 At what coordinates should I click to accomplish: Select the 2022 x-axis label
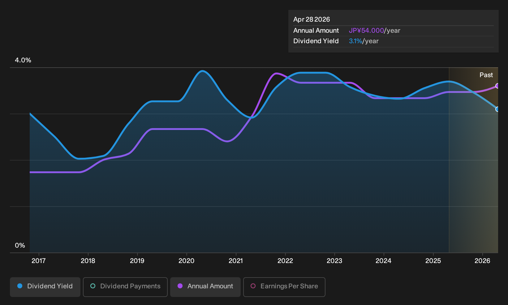[285, 261]
